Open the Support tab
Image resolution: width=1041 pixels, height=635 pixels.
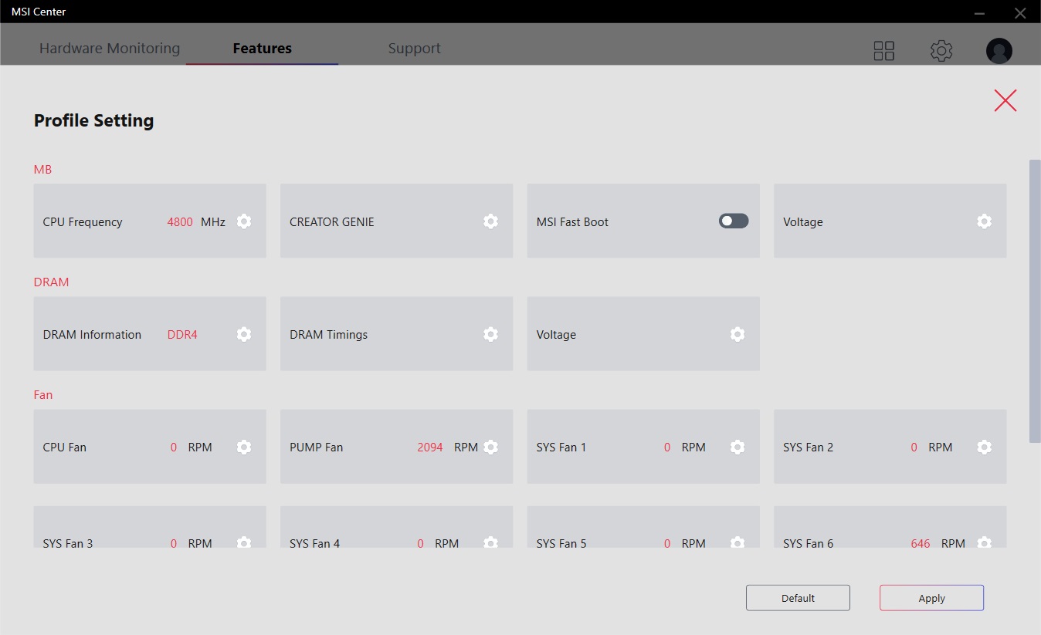pos(414,48)
